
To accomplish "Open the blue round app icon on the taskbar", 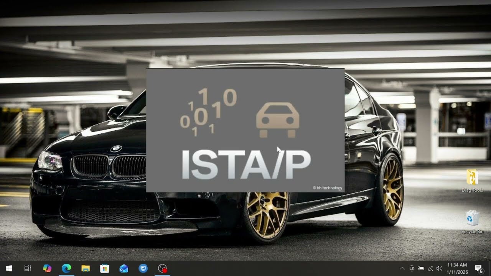I will click(143, 268).
